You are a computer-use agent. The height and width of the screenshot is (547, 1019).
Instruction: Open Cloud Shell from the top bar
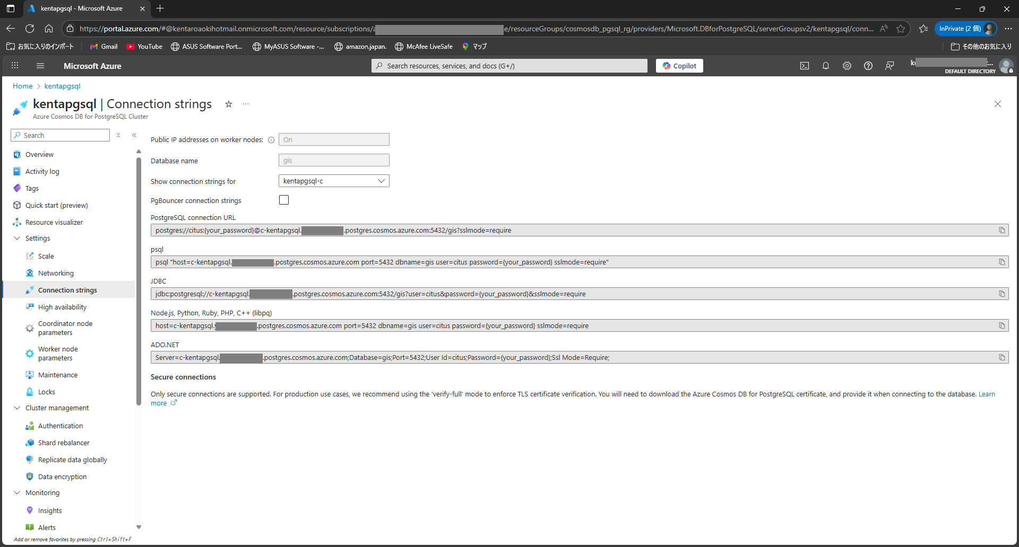click(x=805, y=65)
